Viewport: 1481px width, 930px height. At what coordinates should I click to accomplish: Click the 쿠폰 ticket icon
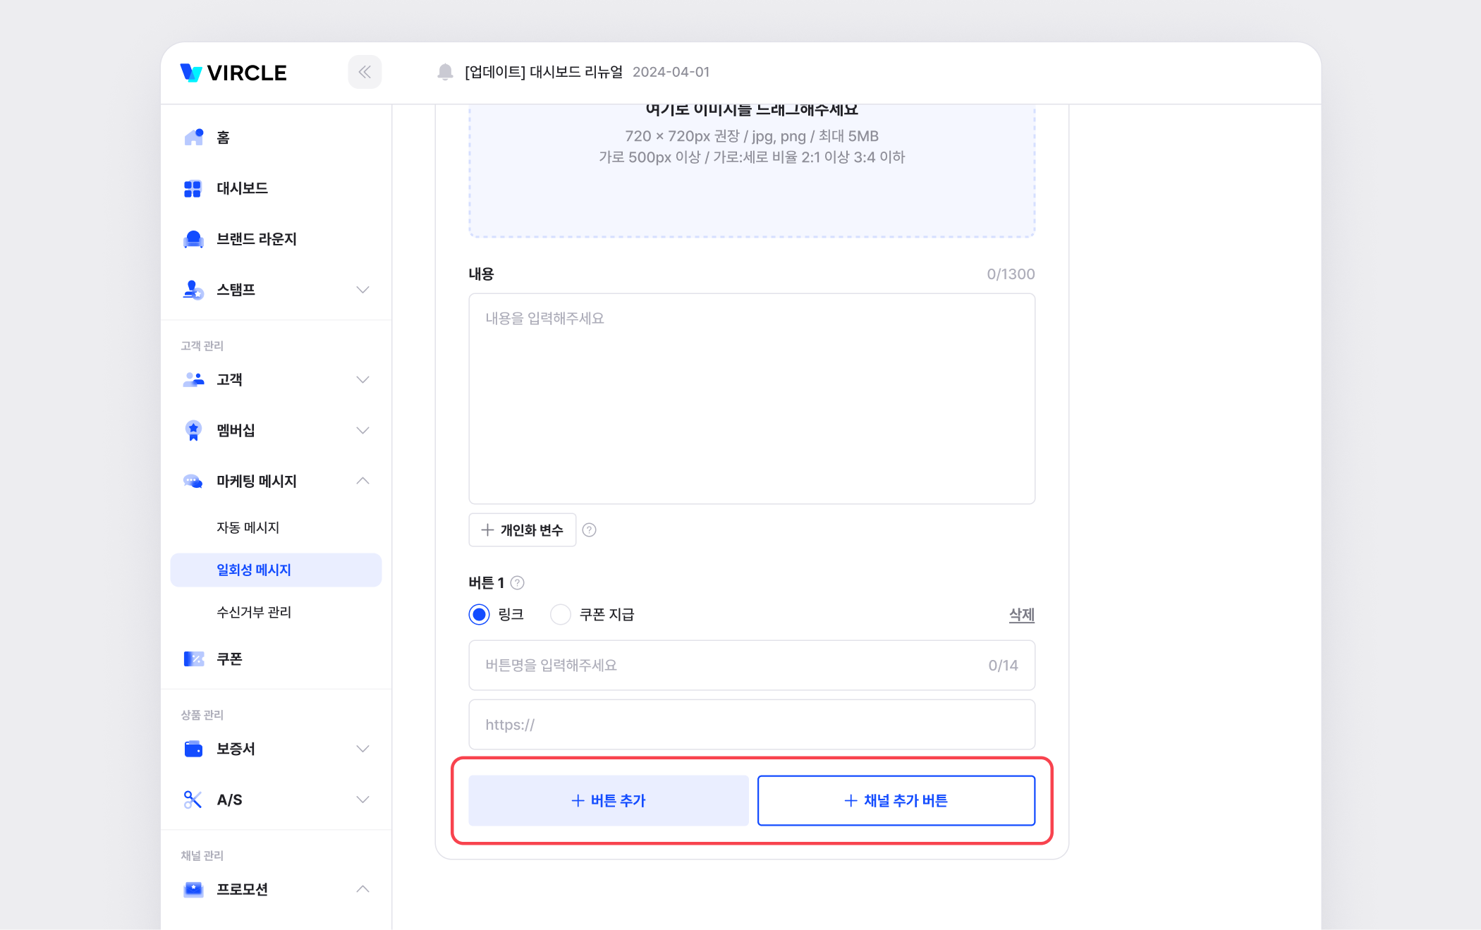point(193,659)
